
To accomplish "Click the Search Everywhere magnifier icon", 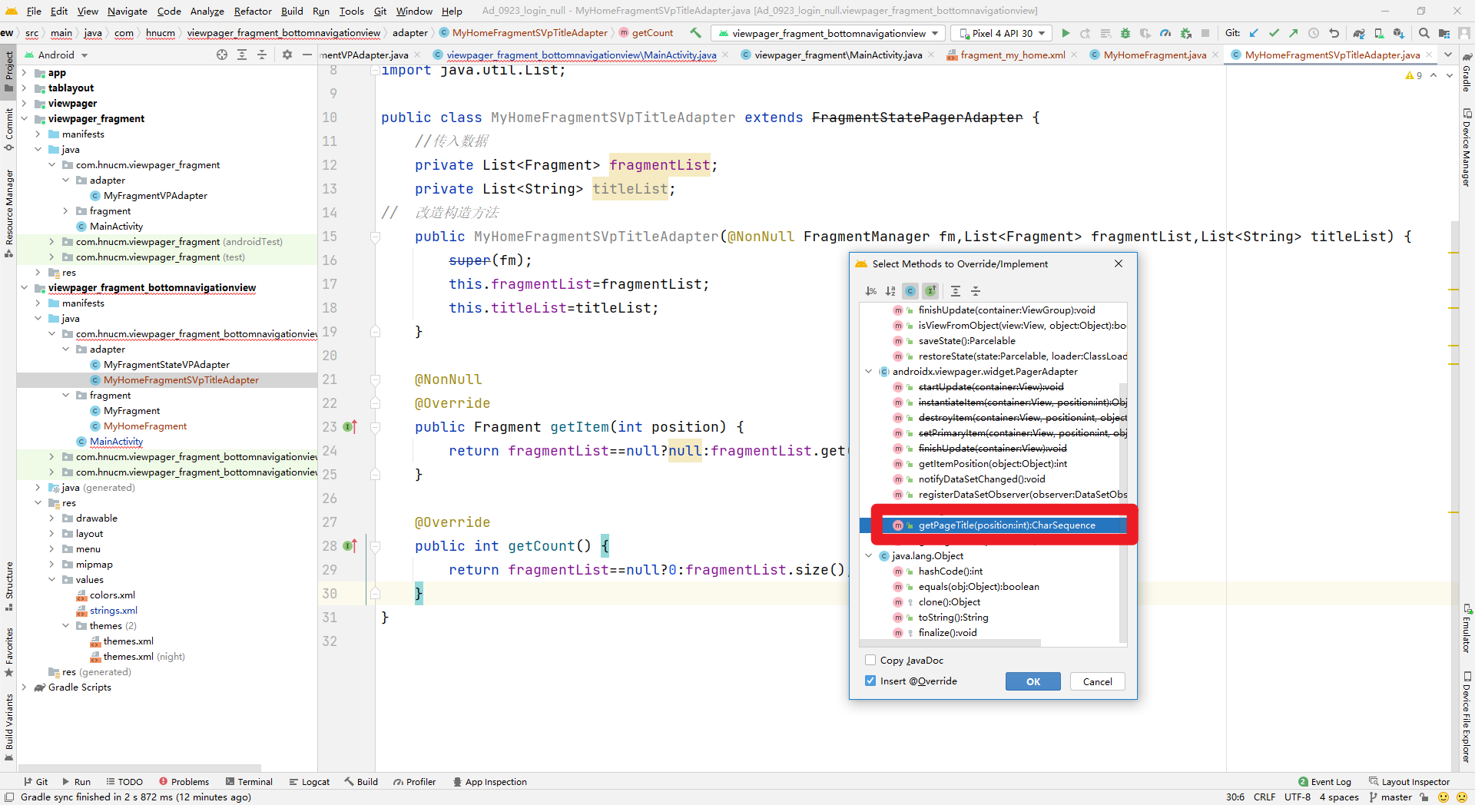I will point(1424,33).
